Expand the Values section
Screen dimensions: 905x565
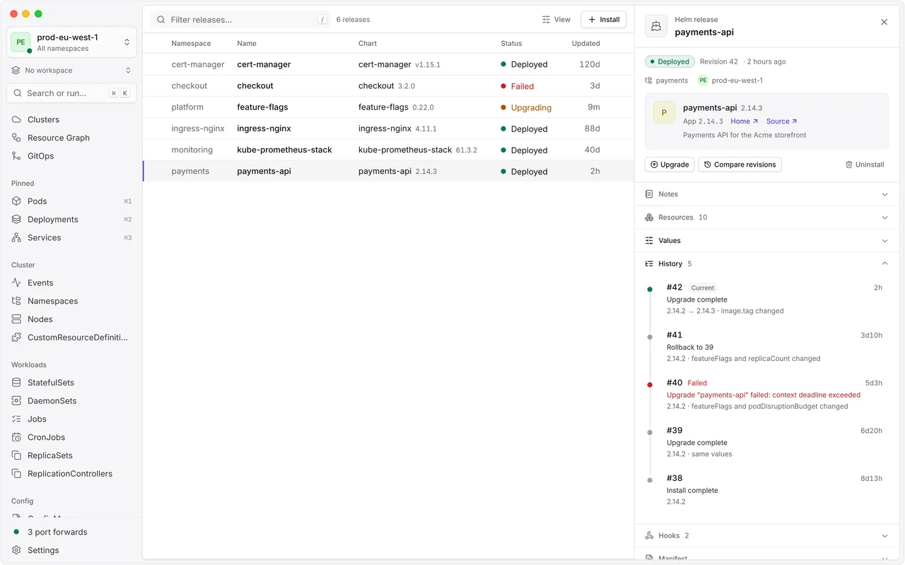coord(767,241)
